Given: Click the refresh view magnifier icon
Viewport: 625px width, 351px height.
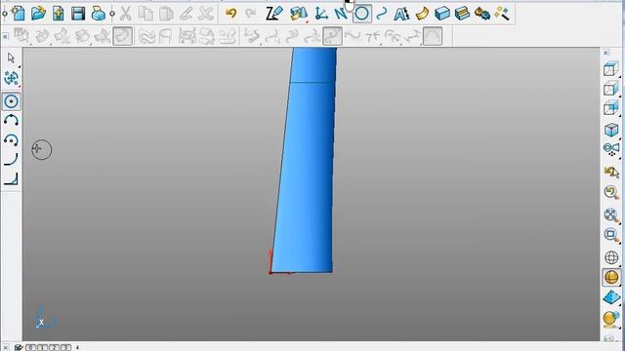Looking at the screenshot, I should pos(611,193).
